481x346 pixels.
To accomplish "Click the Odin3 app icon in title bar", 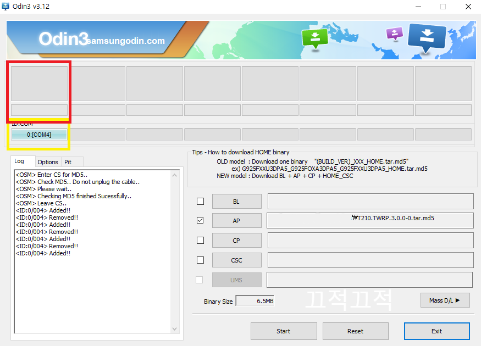I will tap(5, 6).
